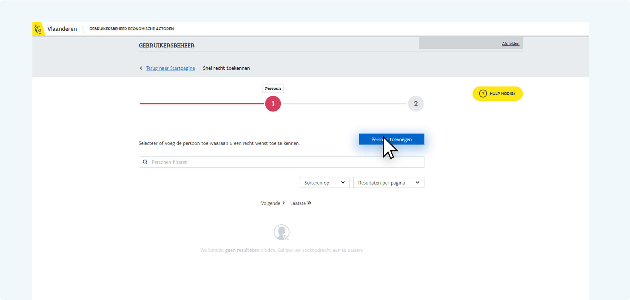Open the Resultaten per pagina dropdown
The width and height of the screenshot is (630, 300).
[389, 183]
